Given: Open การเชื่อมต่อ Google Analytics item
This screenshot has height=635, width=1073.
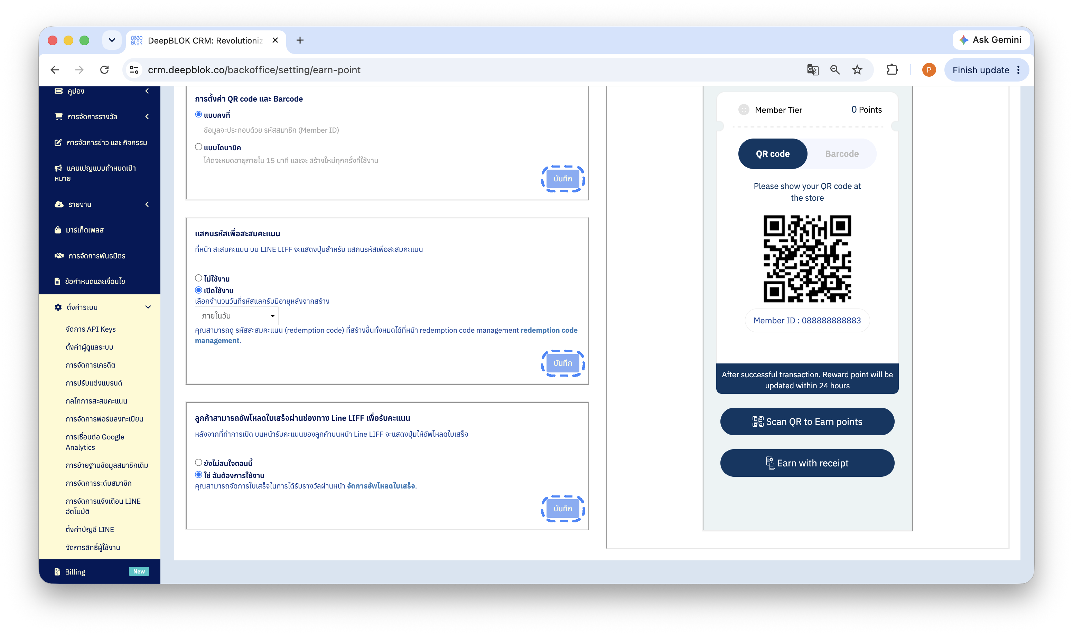Looking at the screenshot, I should pyautogui.click(x=95, y=442).
